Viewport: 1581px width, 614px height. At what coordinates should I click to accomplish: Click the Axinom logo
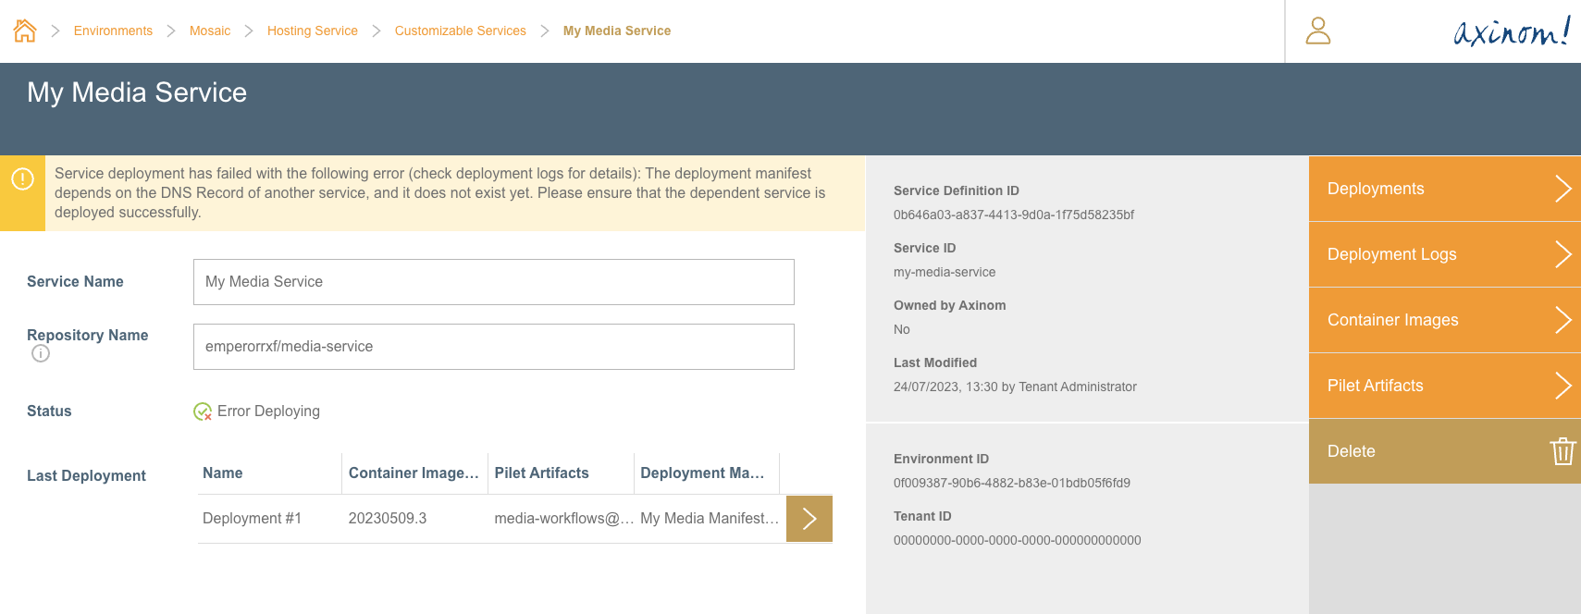pos(1511,31)
